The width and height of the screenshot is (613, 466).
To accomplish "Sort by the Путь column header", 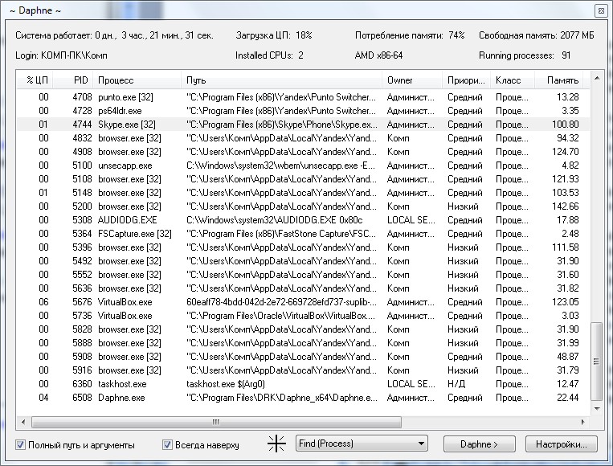I will click(x=281, y=80).
